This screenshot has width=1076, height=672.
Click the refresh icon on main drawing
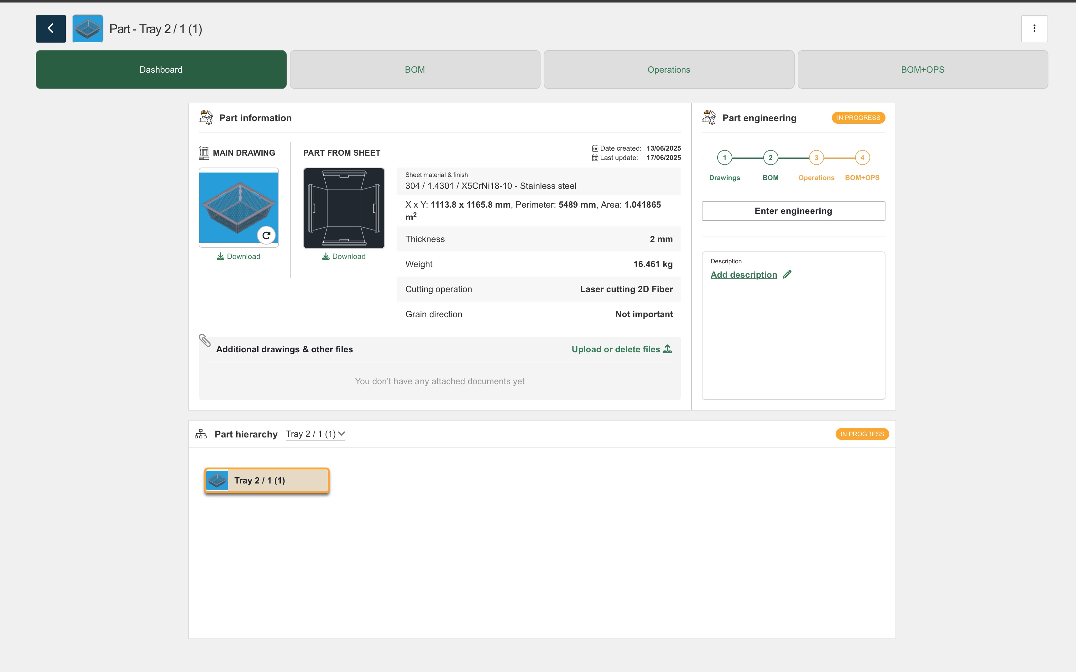pyautogui.click(x=266, y=235)
